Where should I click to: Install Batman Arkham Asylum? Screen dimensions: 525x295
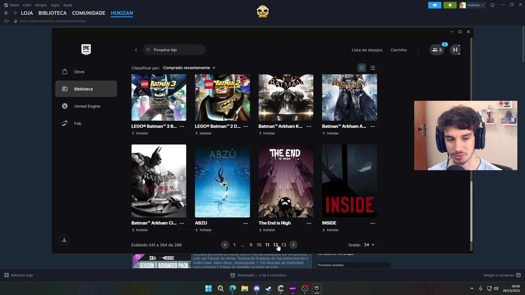(331, 133)
